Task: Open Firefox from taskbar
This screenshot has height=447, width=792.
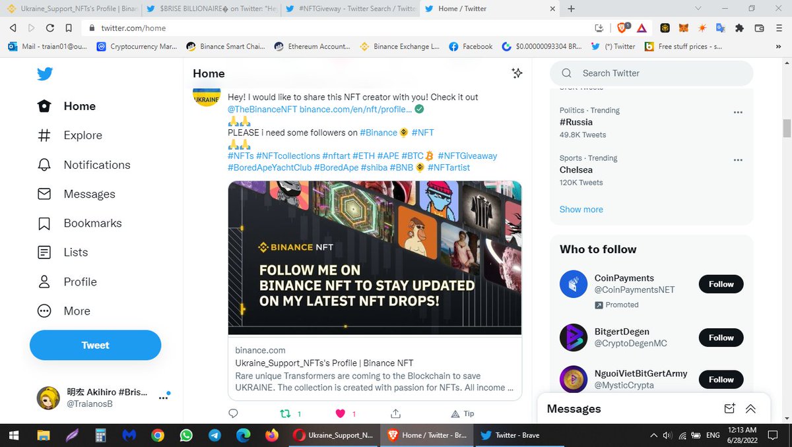Action: coord(271,435)
